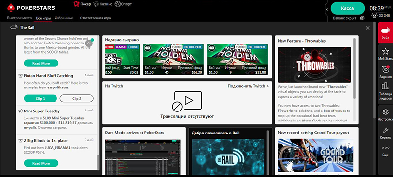Toggle hidden balance eye icon
The image size is (393, 177).
pos(362,18)
